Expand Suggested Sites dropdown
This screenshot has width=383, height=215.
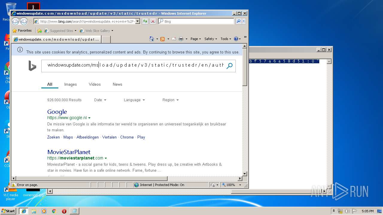pyautogui.click(x=75, y=31)
